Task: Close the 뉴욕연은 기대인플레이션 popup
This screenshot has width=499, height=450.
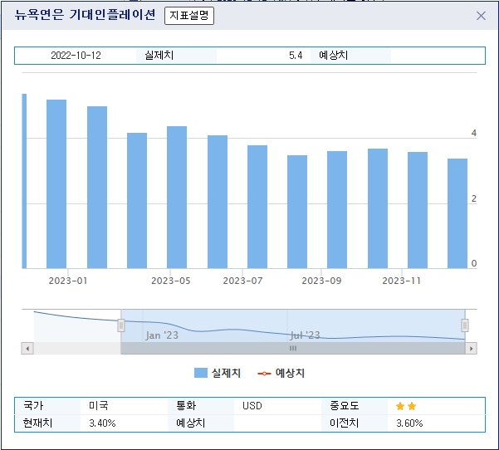Action: (481, 16)
